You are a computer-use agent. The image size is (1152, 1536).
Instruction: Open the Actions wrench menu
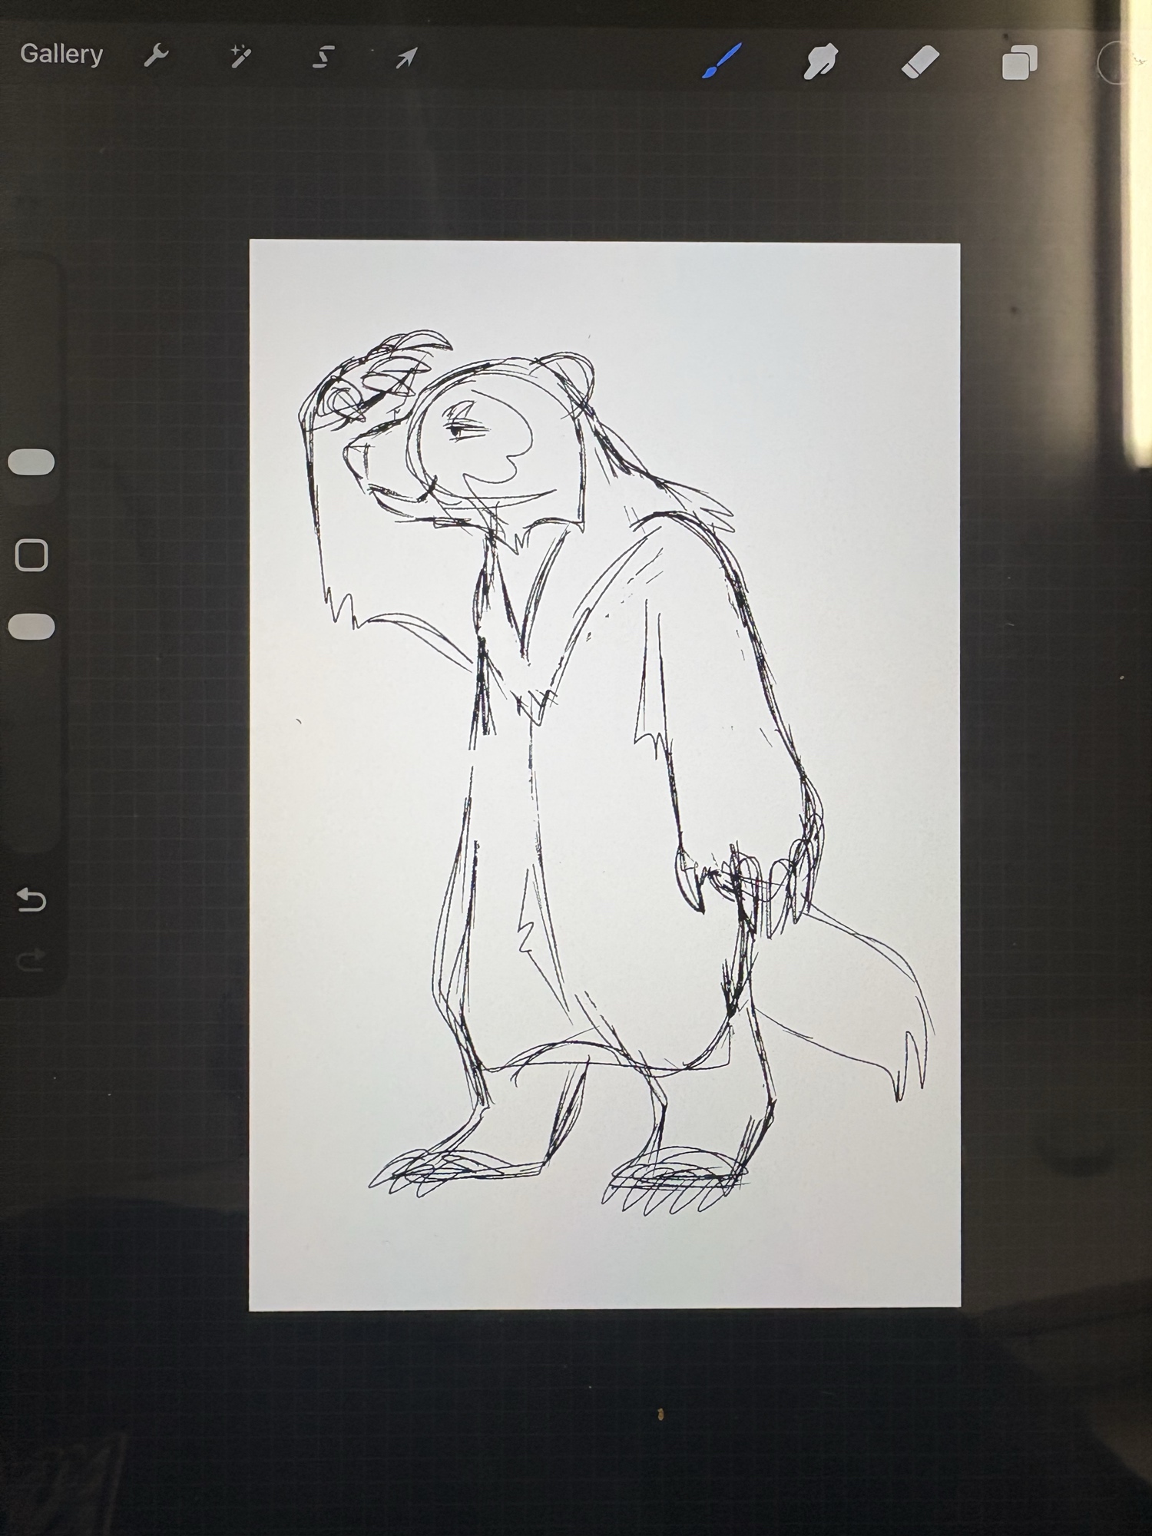(x=156, y=56)
